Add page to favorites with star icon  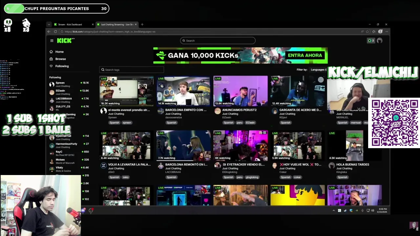367,31
